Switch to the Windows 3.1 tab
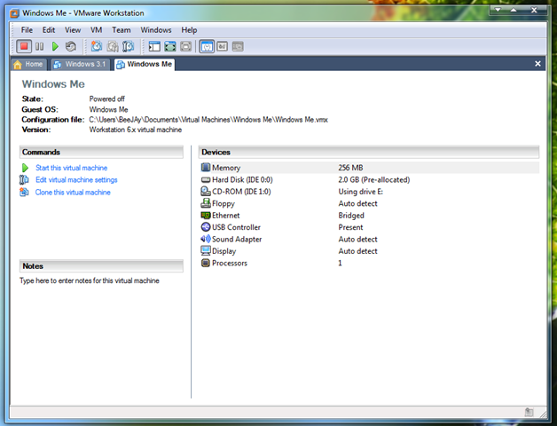This screenshot has width=557, height=426. (x=81, y=65)
